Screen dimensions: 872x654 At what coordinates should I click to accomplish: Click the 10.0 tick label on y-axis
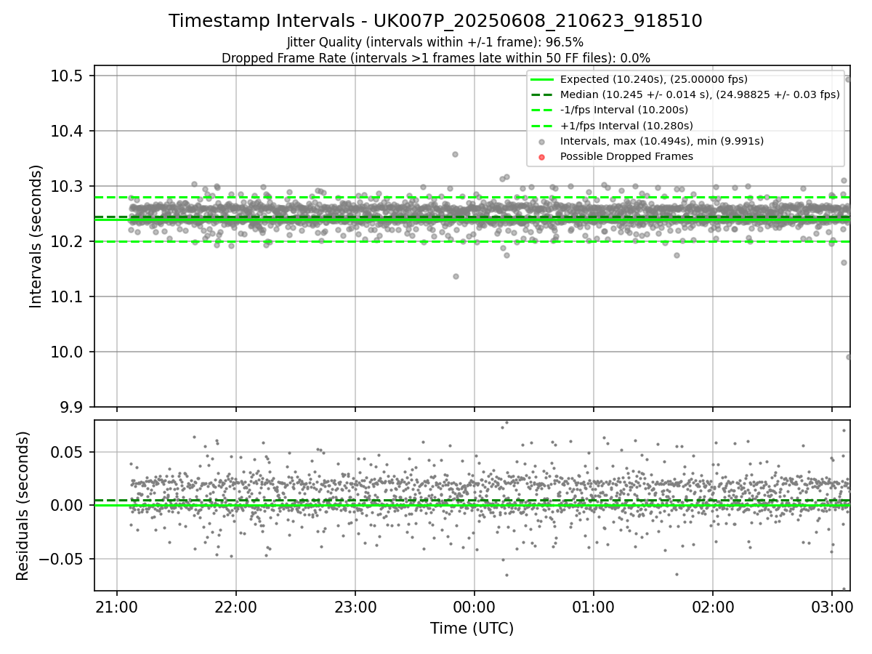tap(68, 352)
